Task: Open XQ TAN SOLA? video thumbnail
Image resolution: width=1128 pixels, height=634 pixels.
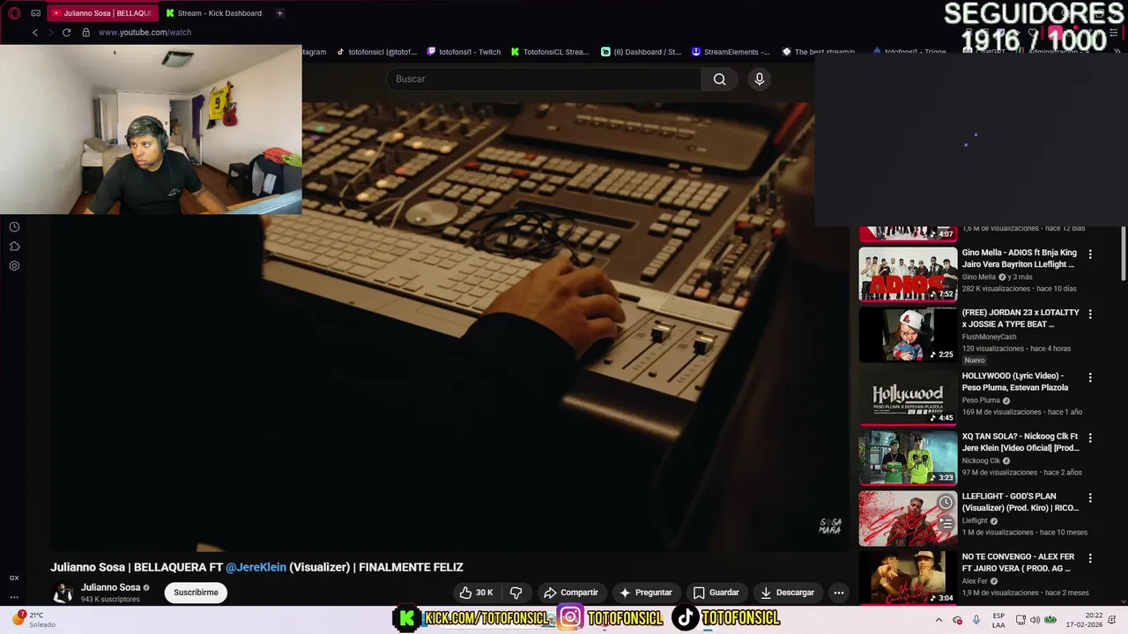Action: coord(908,458)
